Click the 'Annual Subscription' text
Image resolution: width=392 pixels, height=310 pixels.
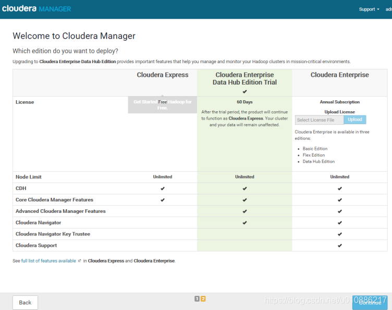click(339, 102)
